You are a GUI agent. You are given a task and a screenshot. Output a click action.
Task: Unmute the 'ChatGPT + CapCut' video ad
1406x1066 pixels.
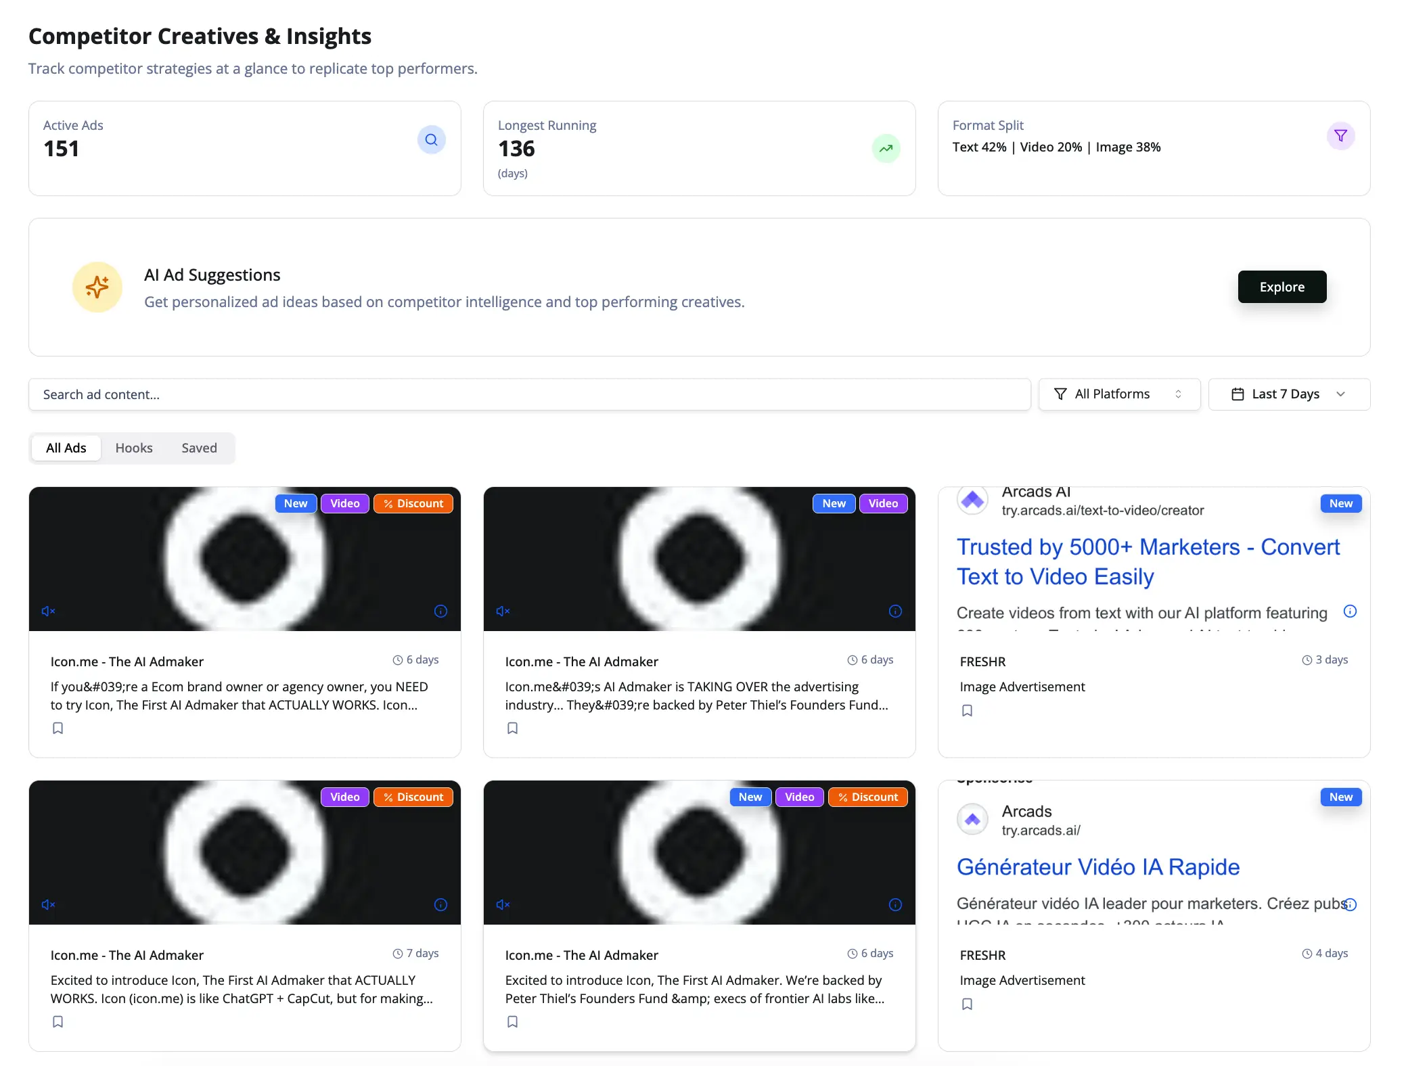click(x=48, y=905)
